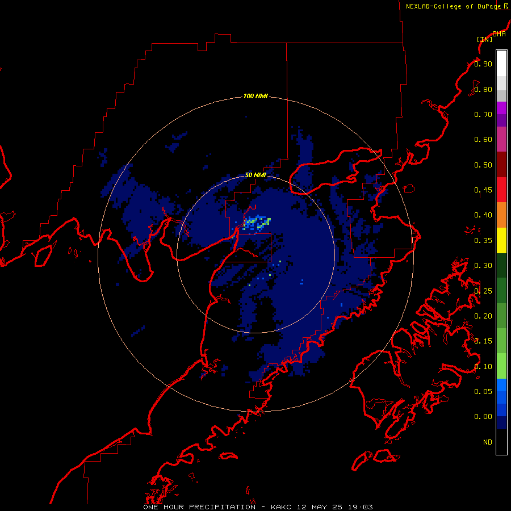Click the 0.20 legend value

[483, 316]
